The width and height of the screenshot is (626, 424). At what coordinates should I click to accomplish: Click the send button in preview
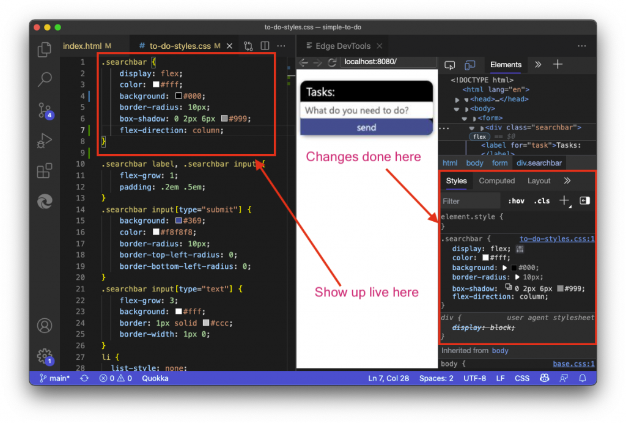(367, 127)
